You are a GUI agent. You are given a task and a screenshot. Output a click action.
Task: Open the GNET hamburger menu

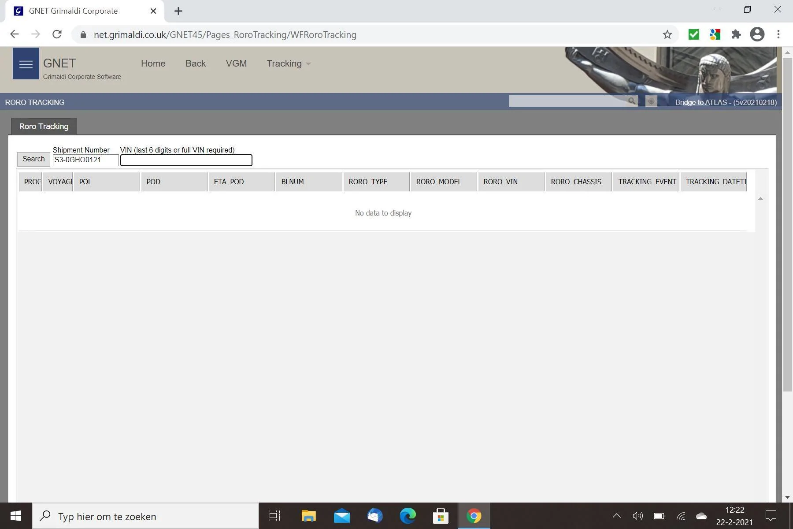click(26, 64)
